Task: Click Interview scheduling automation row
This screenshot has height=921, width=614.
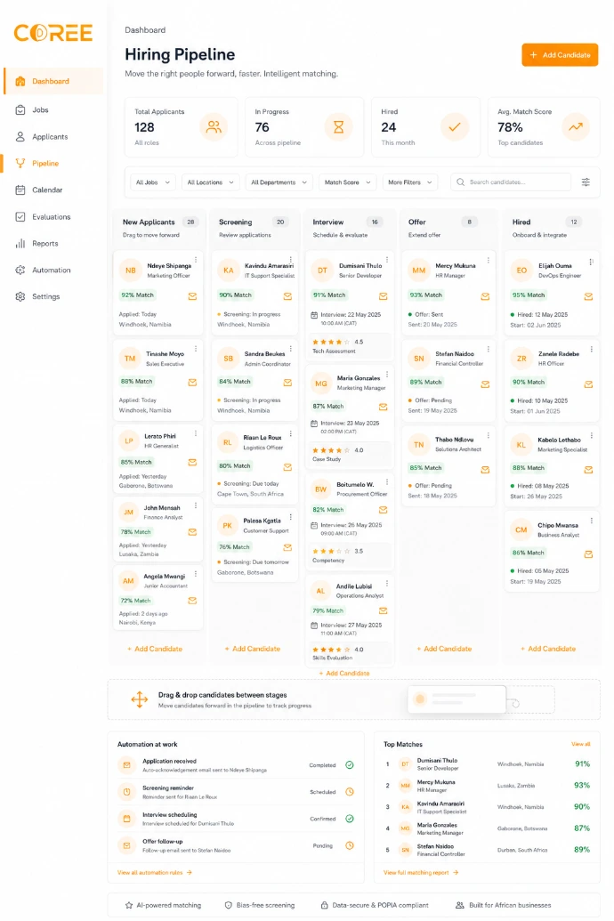Action: click(236, 819)
